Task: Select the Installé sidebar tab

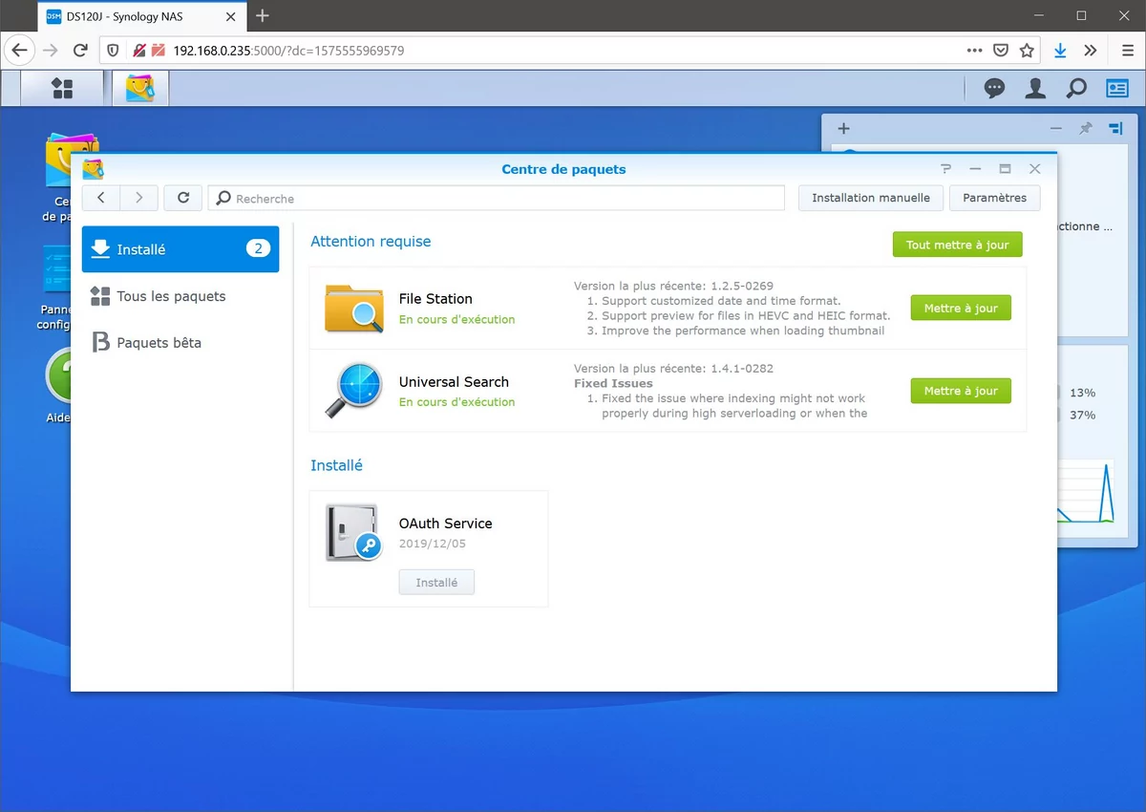Action: [x=180, y=249]
